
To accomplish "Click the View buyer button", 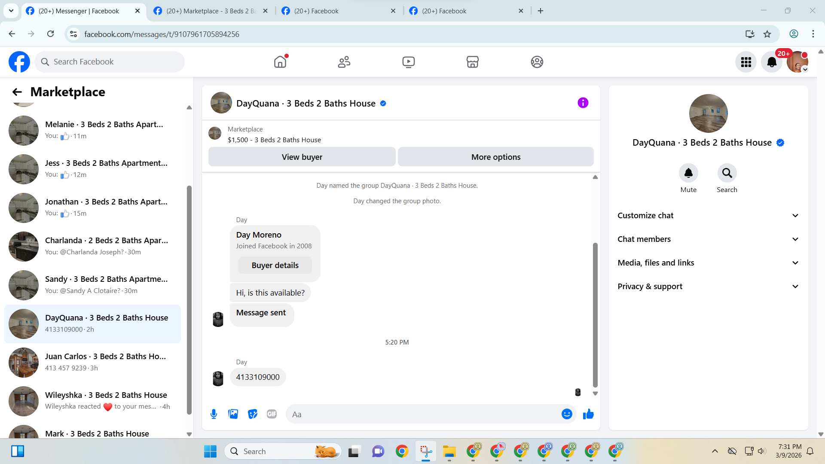I will (x=302, y=157).
